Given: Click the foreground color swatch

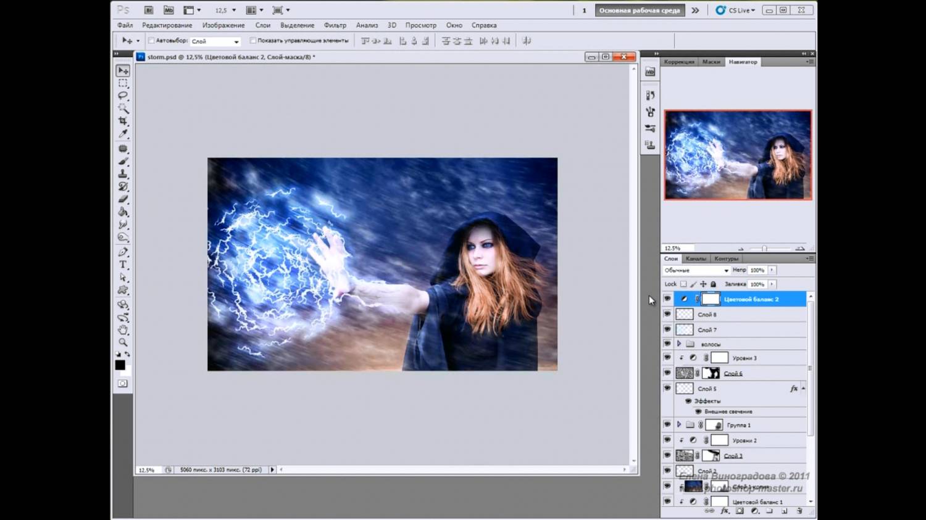Looking at the screenshot, I should (x=120, y=365).
